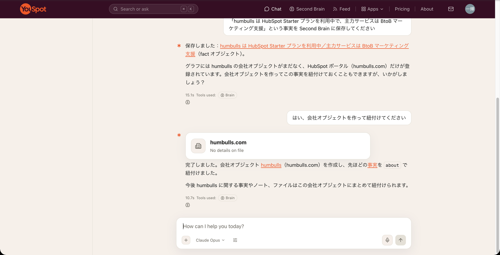
Task: Focus the Search or ask field
Action: (153, 9)
